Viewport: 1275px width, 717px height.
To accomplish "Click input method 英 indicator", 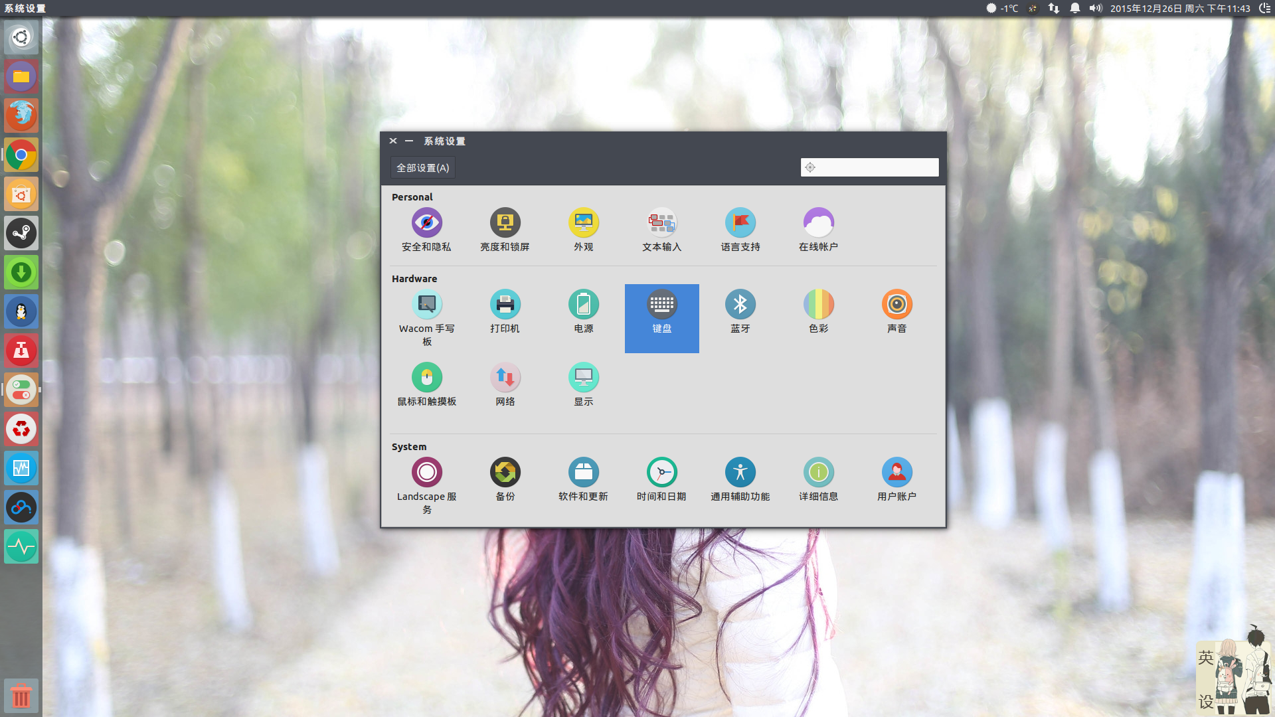I will pos(1206,658).
